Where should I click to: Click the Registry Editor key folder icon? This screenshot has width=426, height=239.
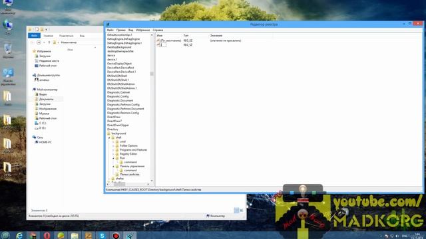(117, 154)
